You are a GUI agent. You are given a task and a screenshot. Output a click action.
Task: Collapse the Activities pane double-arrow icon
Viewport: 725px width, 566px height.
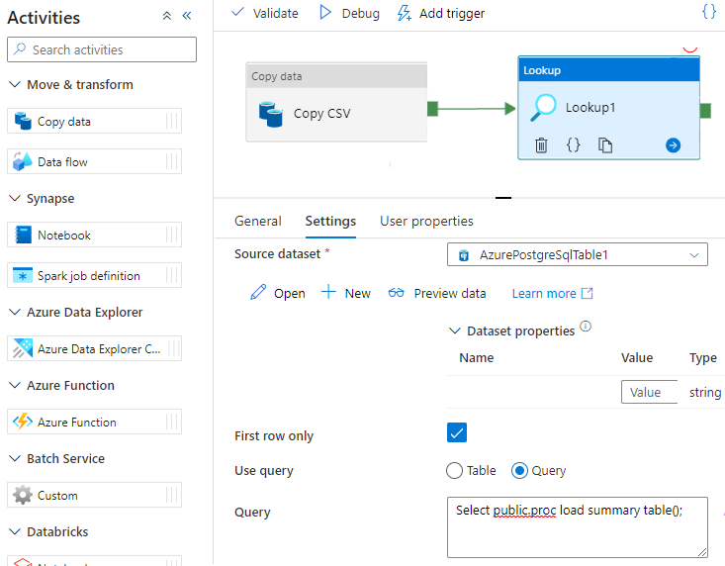click(x=187, y=16)
